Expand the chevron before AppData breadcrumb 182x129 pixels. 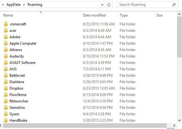pos(3,5)
